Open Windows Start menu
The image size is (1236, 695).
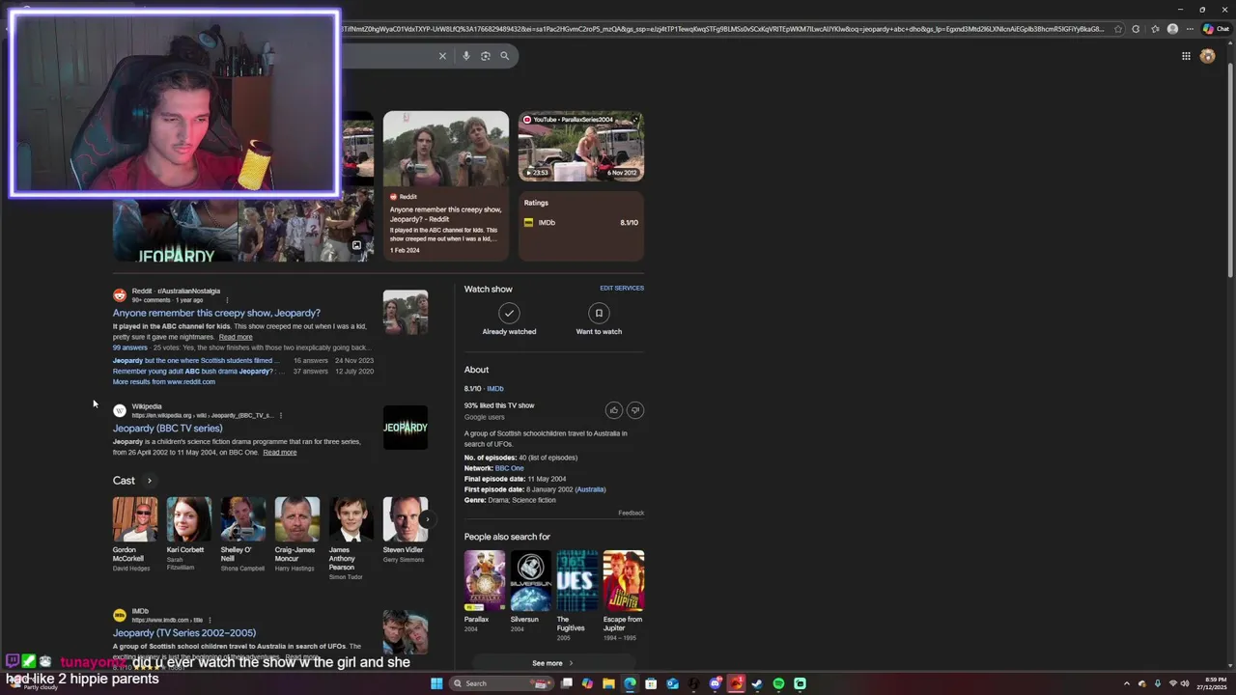click(436, 683)
